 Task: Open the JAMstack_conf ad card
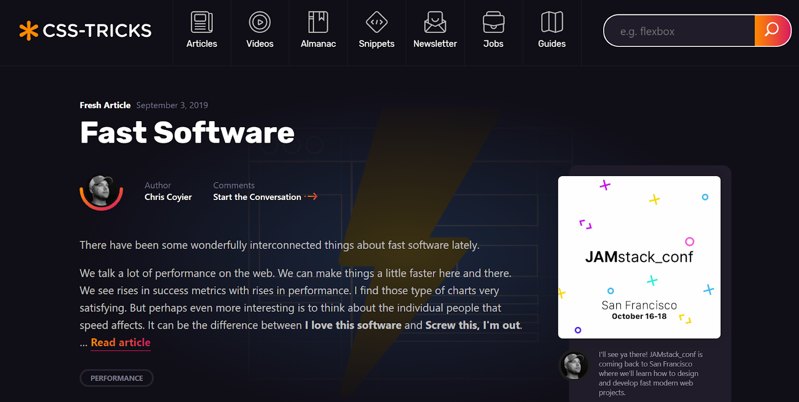click(x=639, y=257)
